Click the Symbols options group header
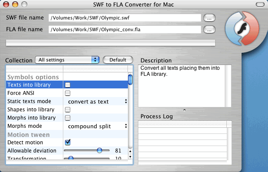Screen dimensions: 268x172 tap(33, 77)
